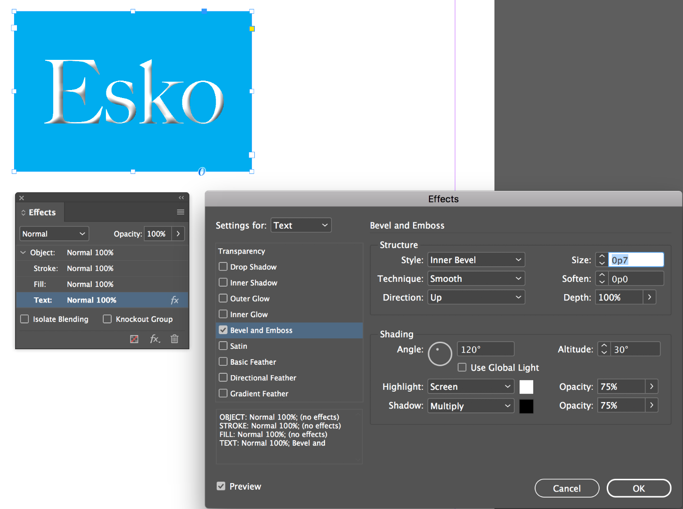Click the Size stepper arrows

(602, 260)
